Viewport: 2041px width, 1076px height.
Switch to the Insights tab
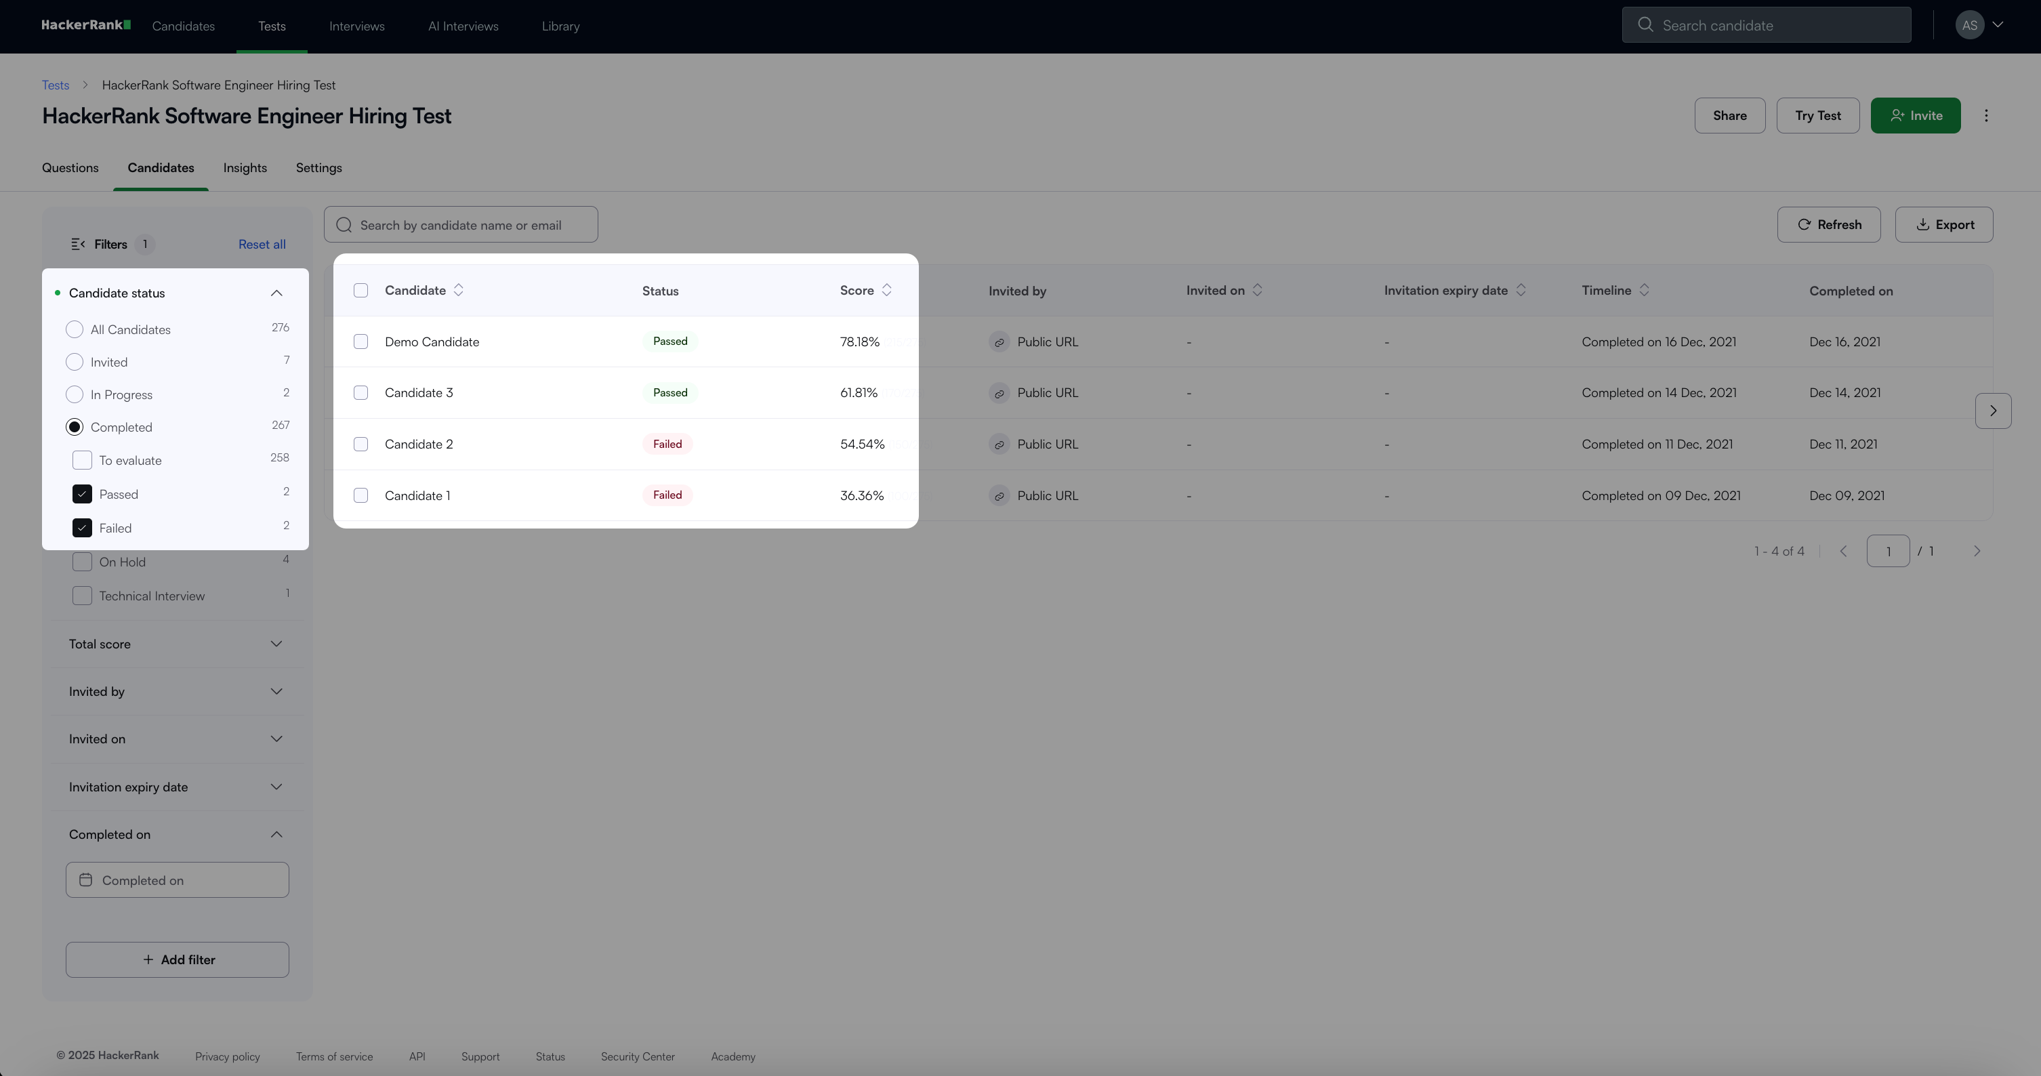[x=245, y=168]
